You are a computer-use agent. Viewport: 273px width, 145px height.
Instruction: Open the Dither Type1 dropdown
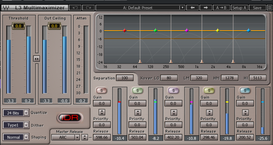tap(26, 125)
